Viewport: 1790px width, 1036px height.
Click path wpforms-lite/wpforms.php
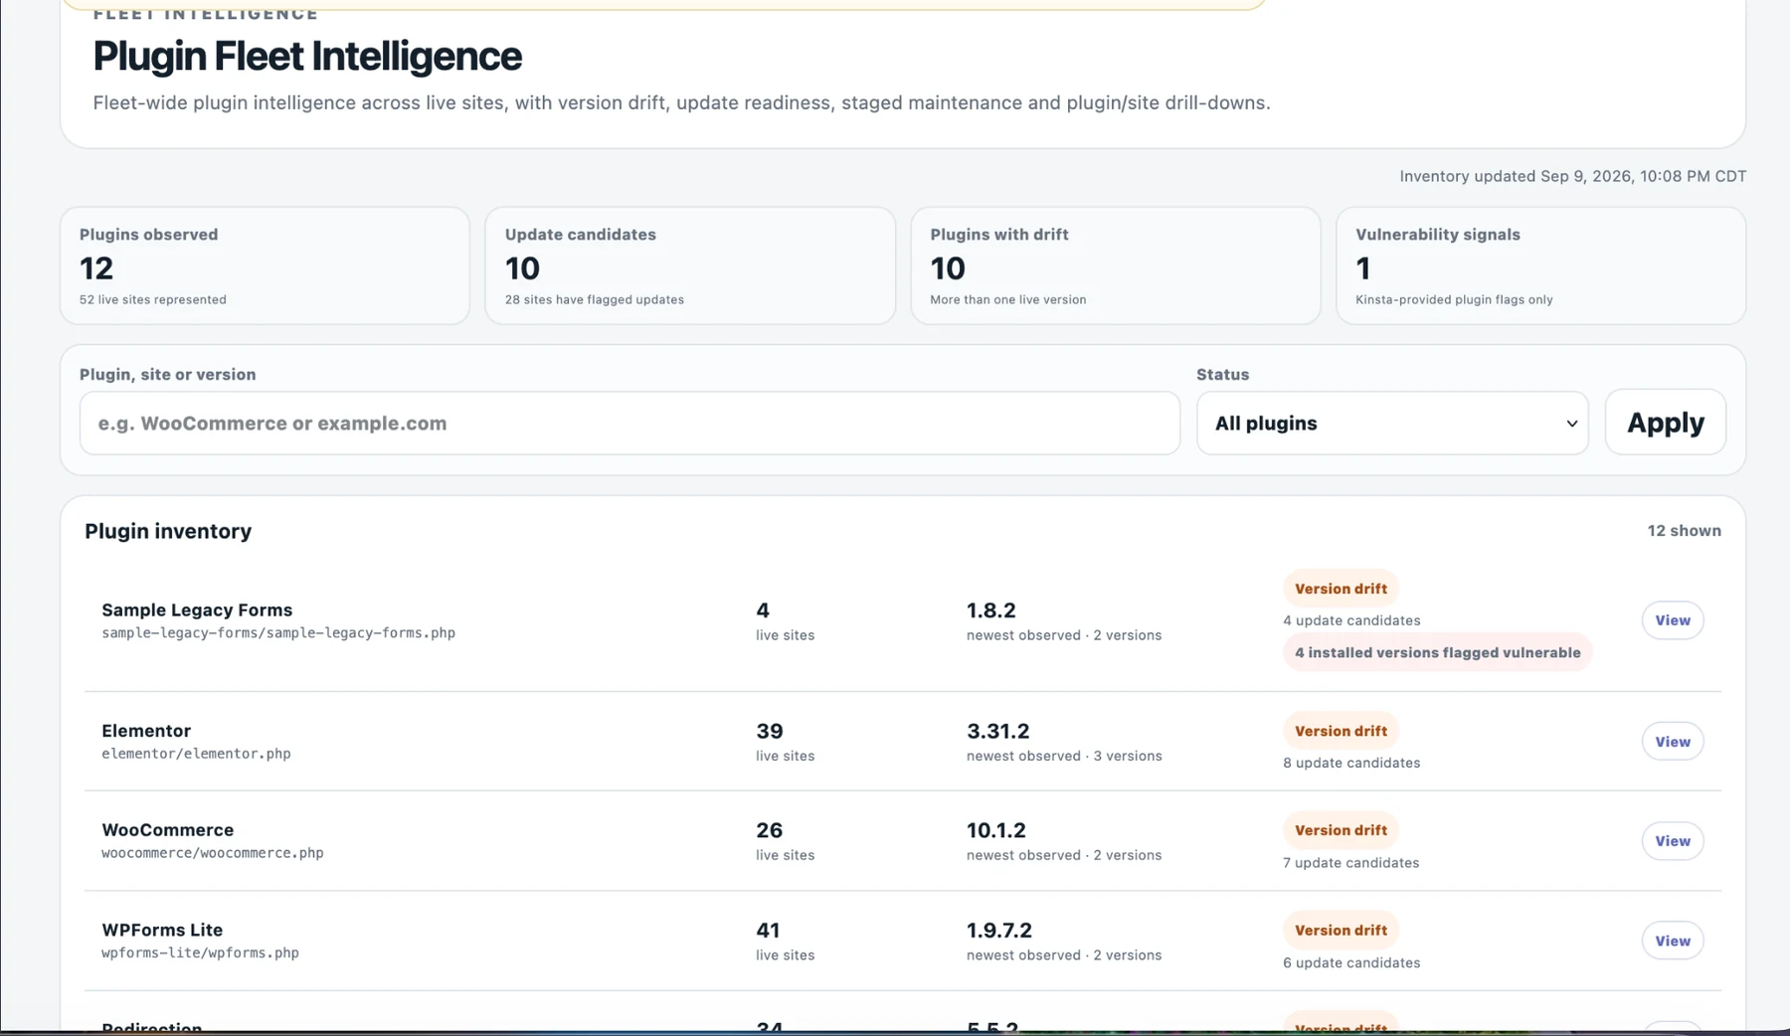pos(200,952)
